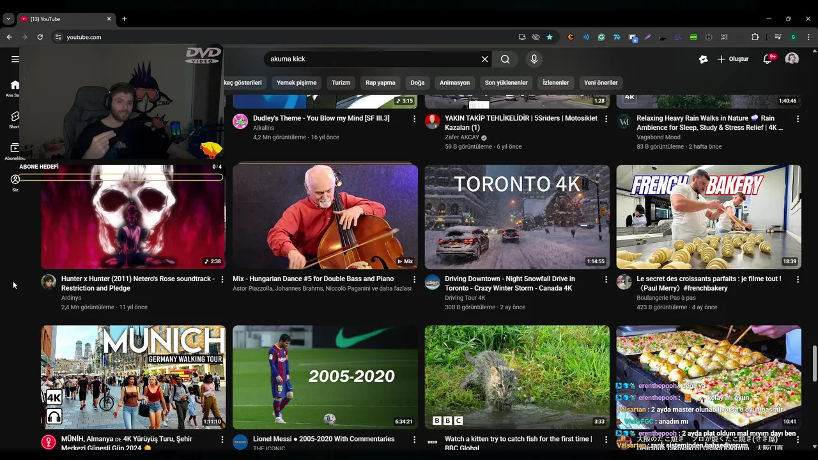
Task: Open the media controls playlist icon
Action: [778, 37]
